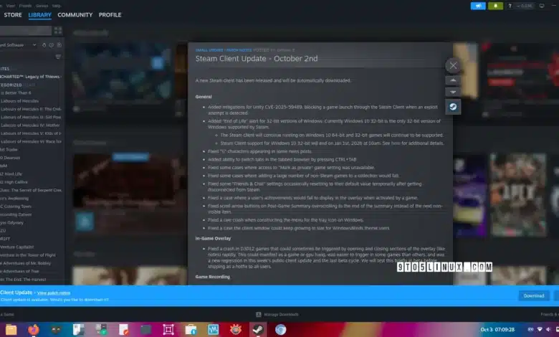This screenshot has width=559, height=337.
Task: Select A2 Hard Life in sidebar
Action: 11,174
